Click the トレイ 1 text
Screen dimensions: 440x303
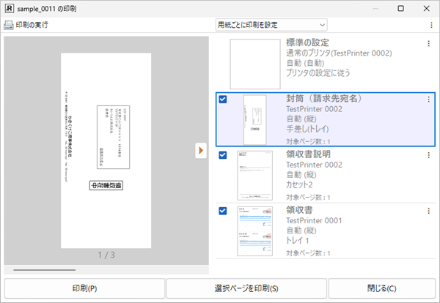(298, 240)
